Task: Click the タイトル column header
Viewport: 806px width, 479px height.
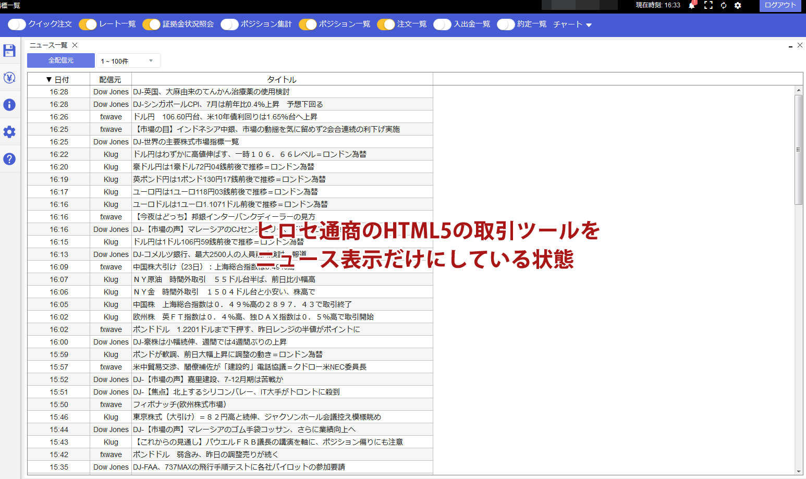Action: point(282,79)
